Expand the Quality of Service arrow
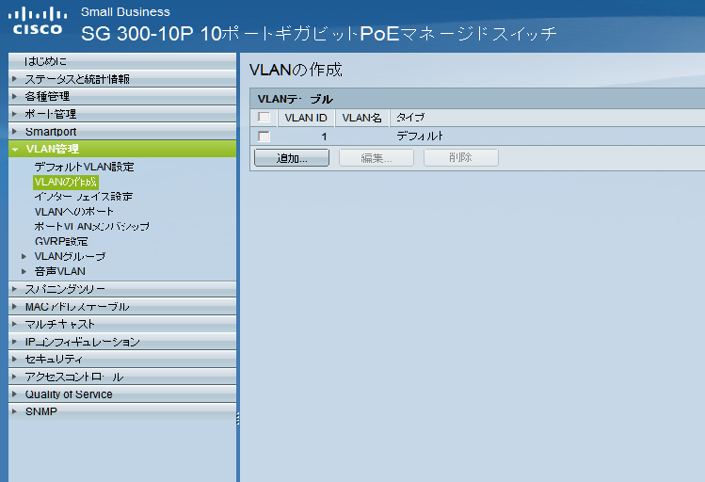The height and width of the screenshot is (482, 705). pyautogui.click(x=14, y=394)
